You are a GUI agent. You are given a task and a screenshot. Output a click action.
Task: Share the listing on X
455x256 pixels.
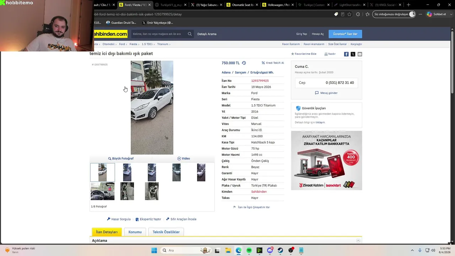353,54
